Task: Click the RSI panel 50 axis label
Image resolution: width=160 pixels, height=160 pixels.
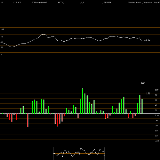Action: [x=2, y=42]
